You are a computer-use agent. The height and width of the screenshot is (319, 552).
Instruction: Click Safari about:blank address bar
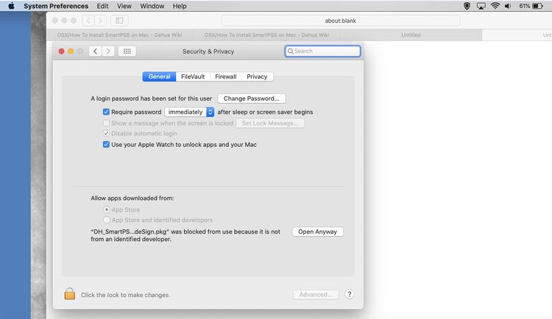point(341,21)
